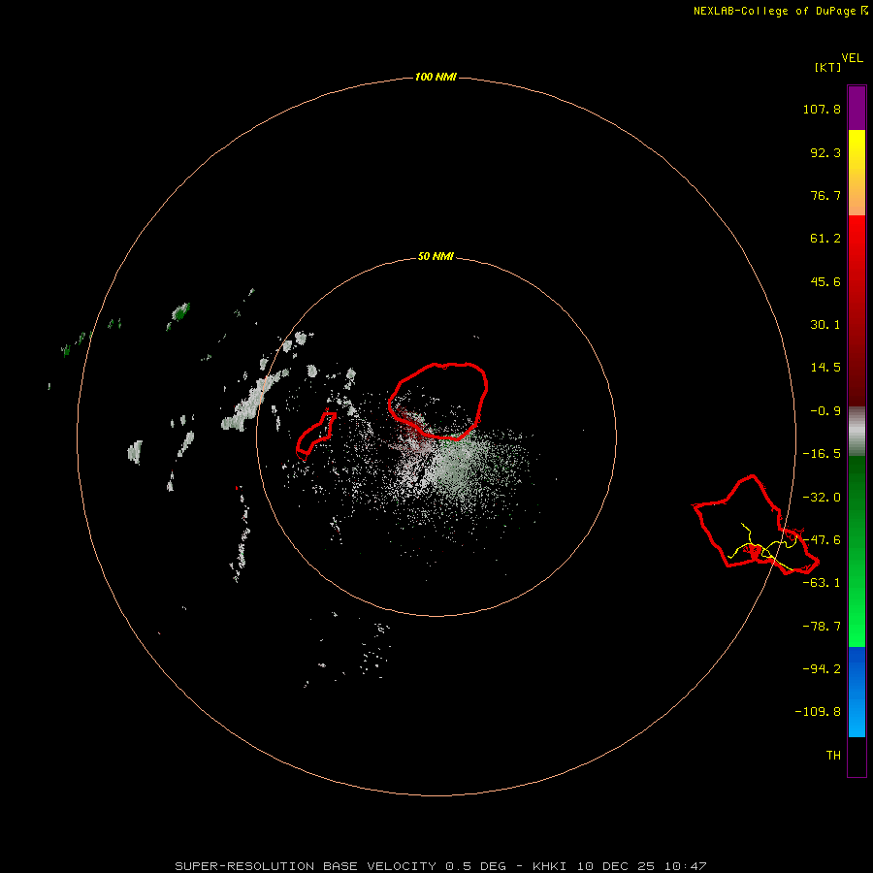The width and height of the screenshot is (873, 873).
Task: Click the 92.3 legend value
Action: tap(825, 152)
